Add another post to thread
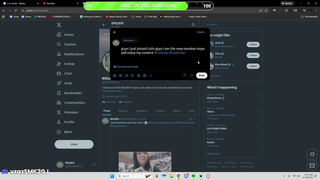The image size is (320, 180). pos(192,75)
